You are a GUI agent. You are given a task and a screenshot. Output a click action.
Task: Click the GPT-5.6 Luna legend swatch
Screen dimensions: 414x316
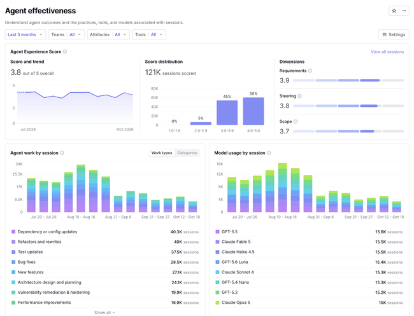(218, 262)
